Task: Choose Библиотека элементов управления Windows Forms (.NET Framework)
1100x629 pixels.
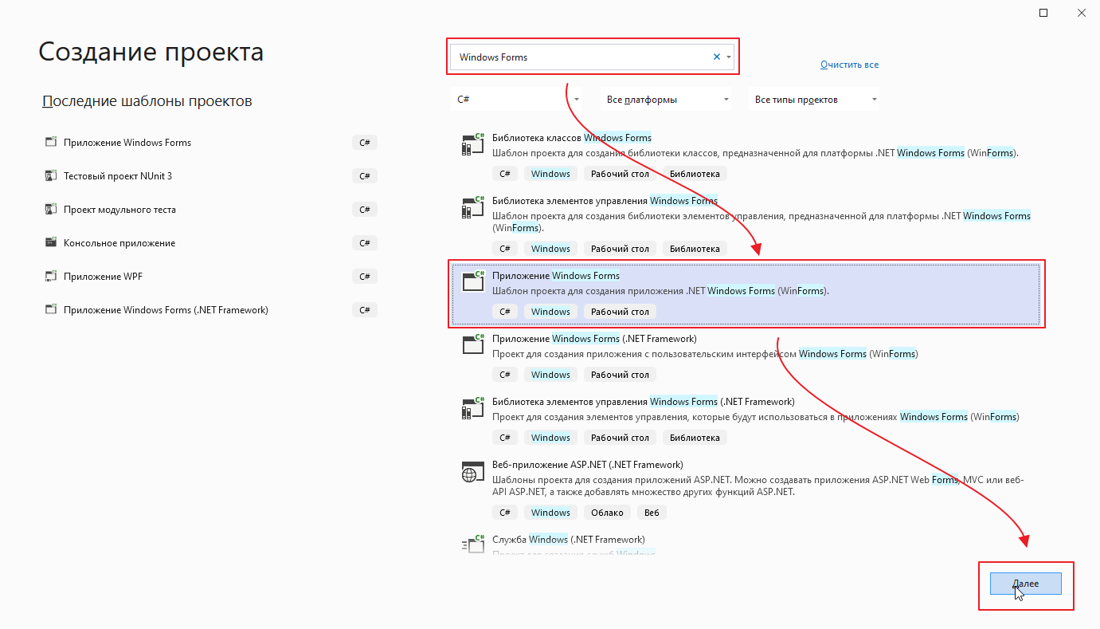Action: (x=643, y=402)
